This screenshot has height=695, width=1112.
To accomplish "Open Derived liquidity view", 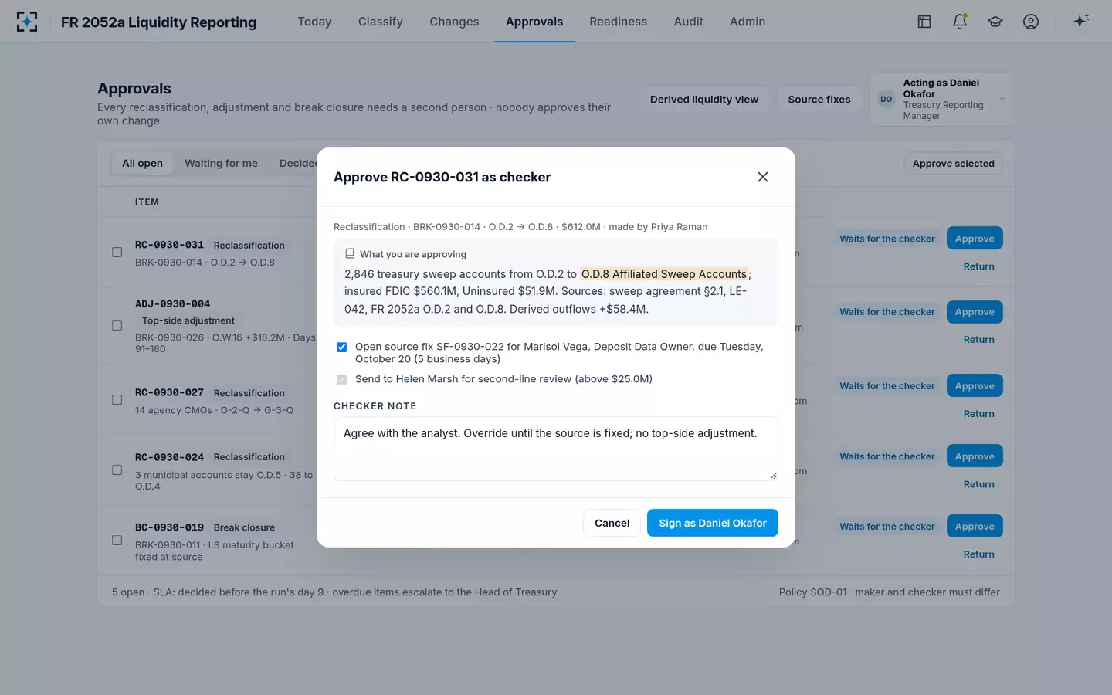I will click(x=704, y=99).
